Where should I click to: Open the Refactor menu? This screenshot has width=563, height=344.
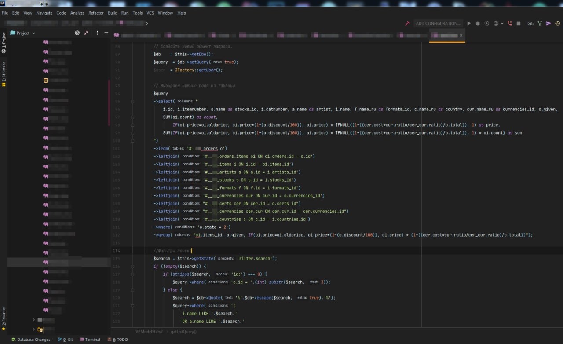96,13
